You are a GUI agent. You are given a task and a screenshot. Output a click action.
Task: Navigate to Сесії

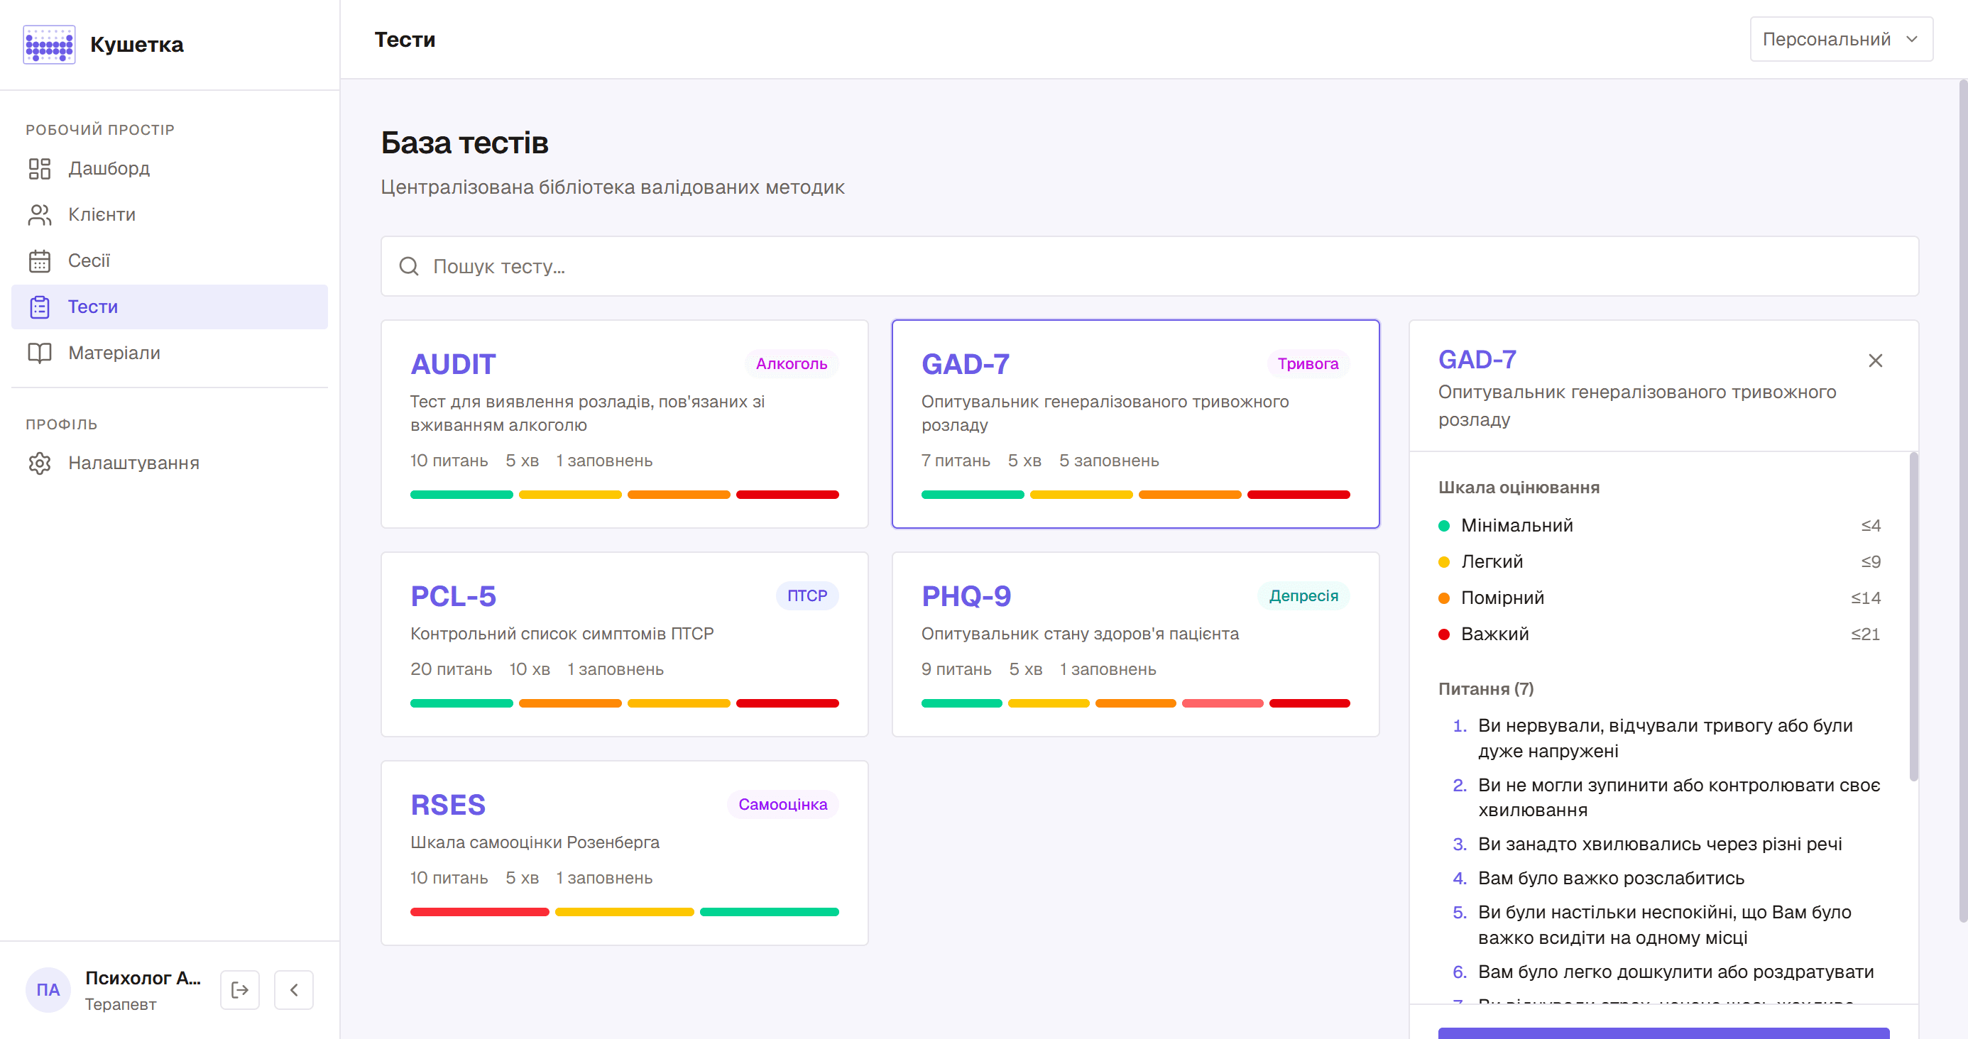click(x=170, y=261)
